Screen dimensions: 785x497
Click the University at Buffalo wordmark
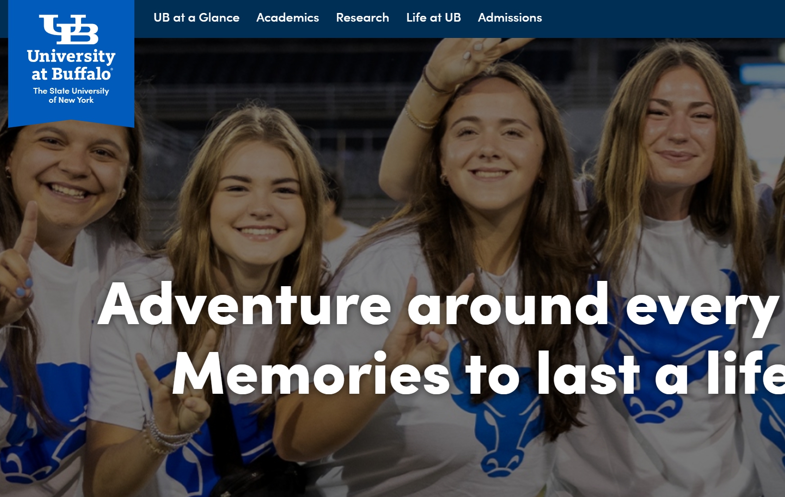[x=71, y=65]
